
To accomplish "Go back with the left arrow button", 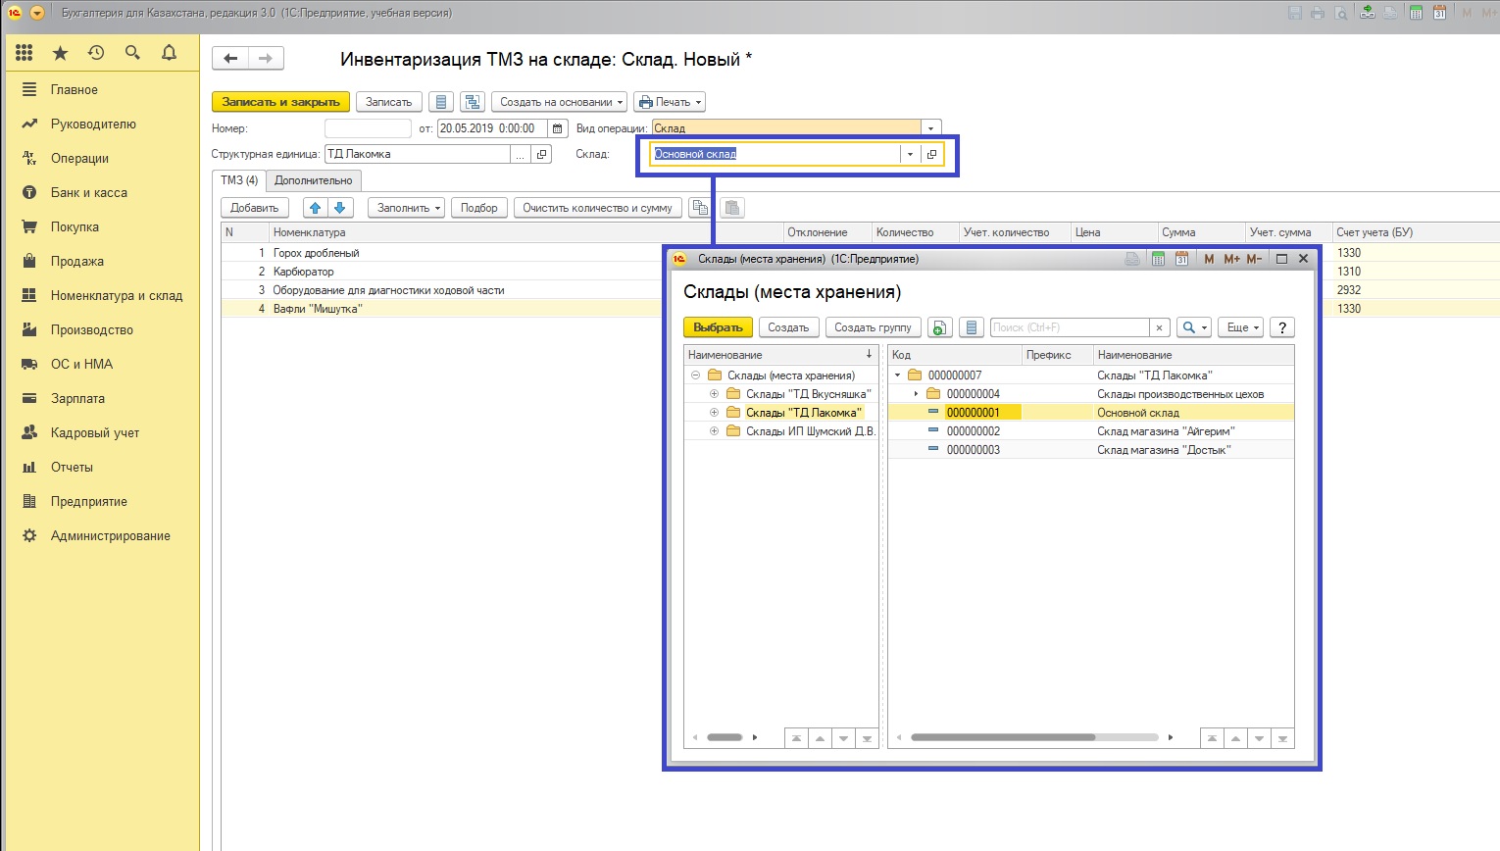I will point(230,59).
